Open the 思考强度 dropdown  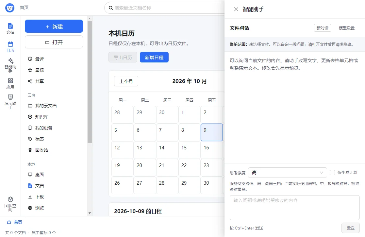click(288, 173)
